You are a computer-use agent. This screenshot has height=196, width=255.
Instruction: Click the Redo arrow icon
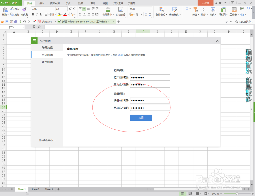click(x=29, y=22)
